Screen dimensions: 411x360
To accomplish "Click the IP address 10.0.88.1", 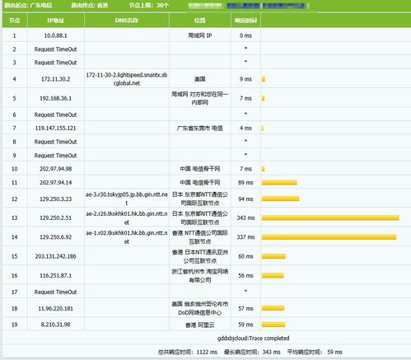I will [55, 35].
